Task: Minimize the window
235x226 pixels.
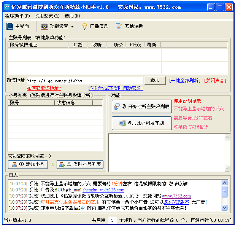Action: click(211, 7)
